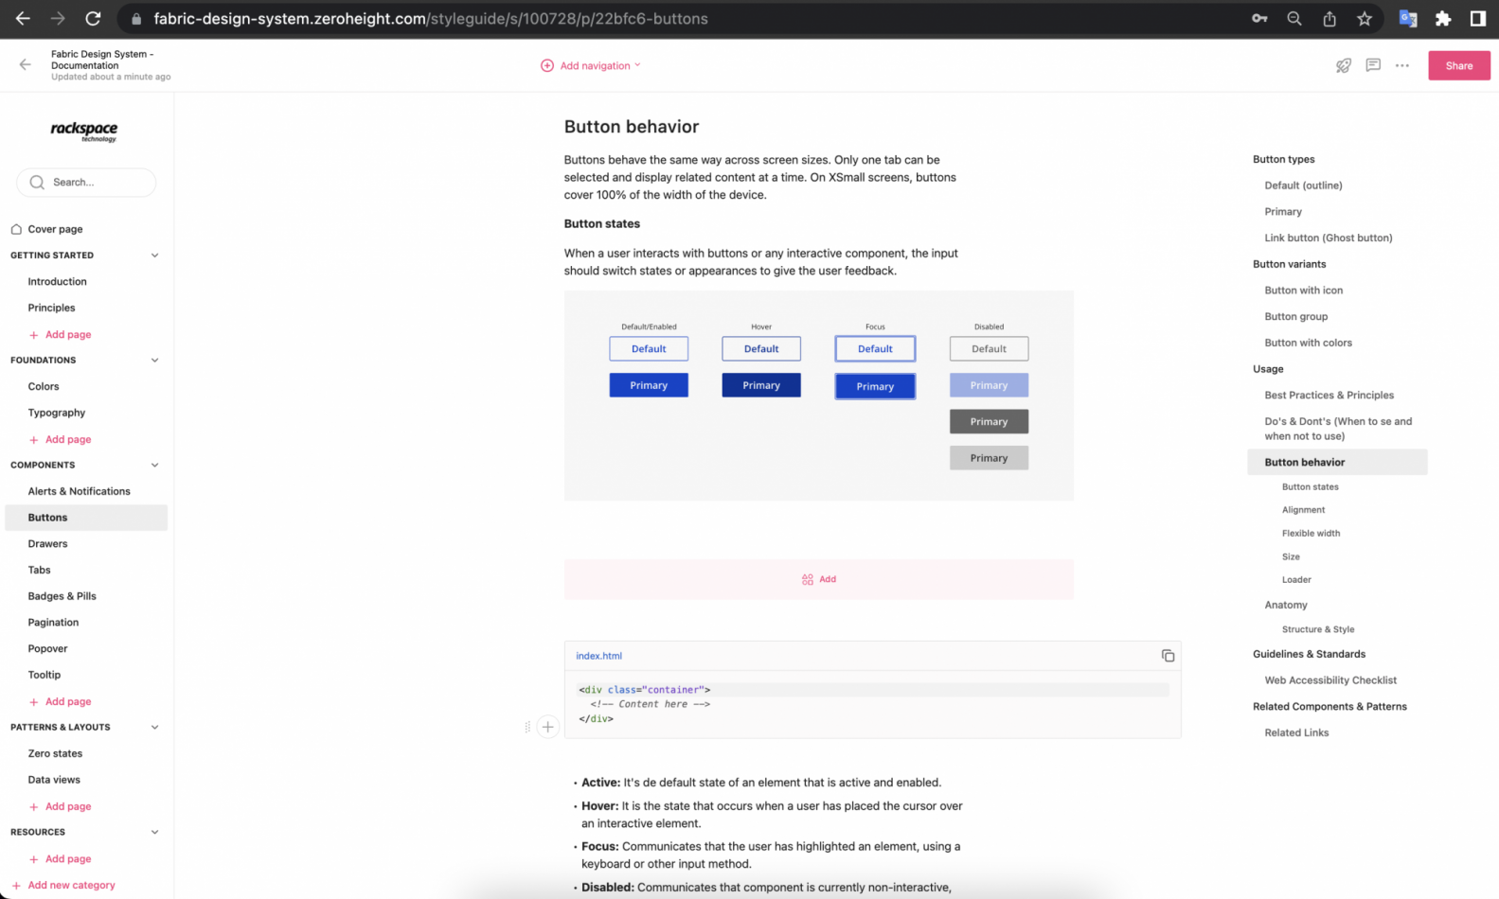Click the rocket release icon in header
1499x899 pixels.
click(x=1343, y=65)
